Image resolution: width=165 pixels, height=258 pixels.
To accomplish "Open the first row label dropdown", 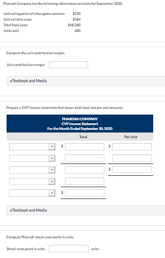I will click(32, 146).
